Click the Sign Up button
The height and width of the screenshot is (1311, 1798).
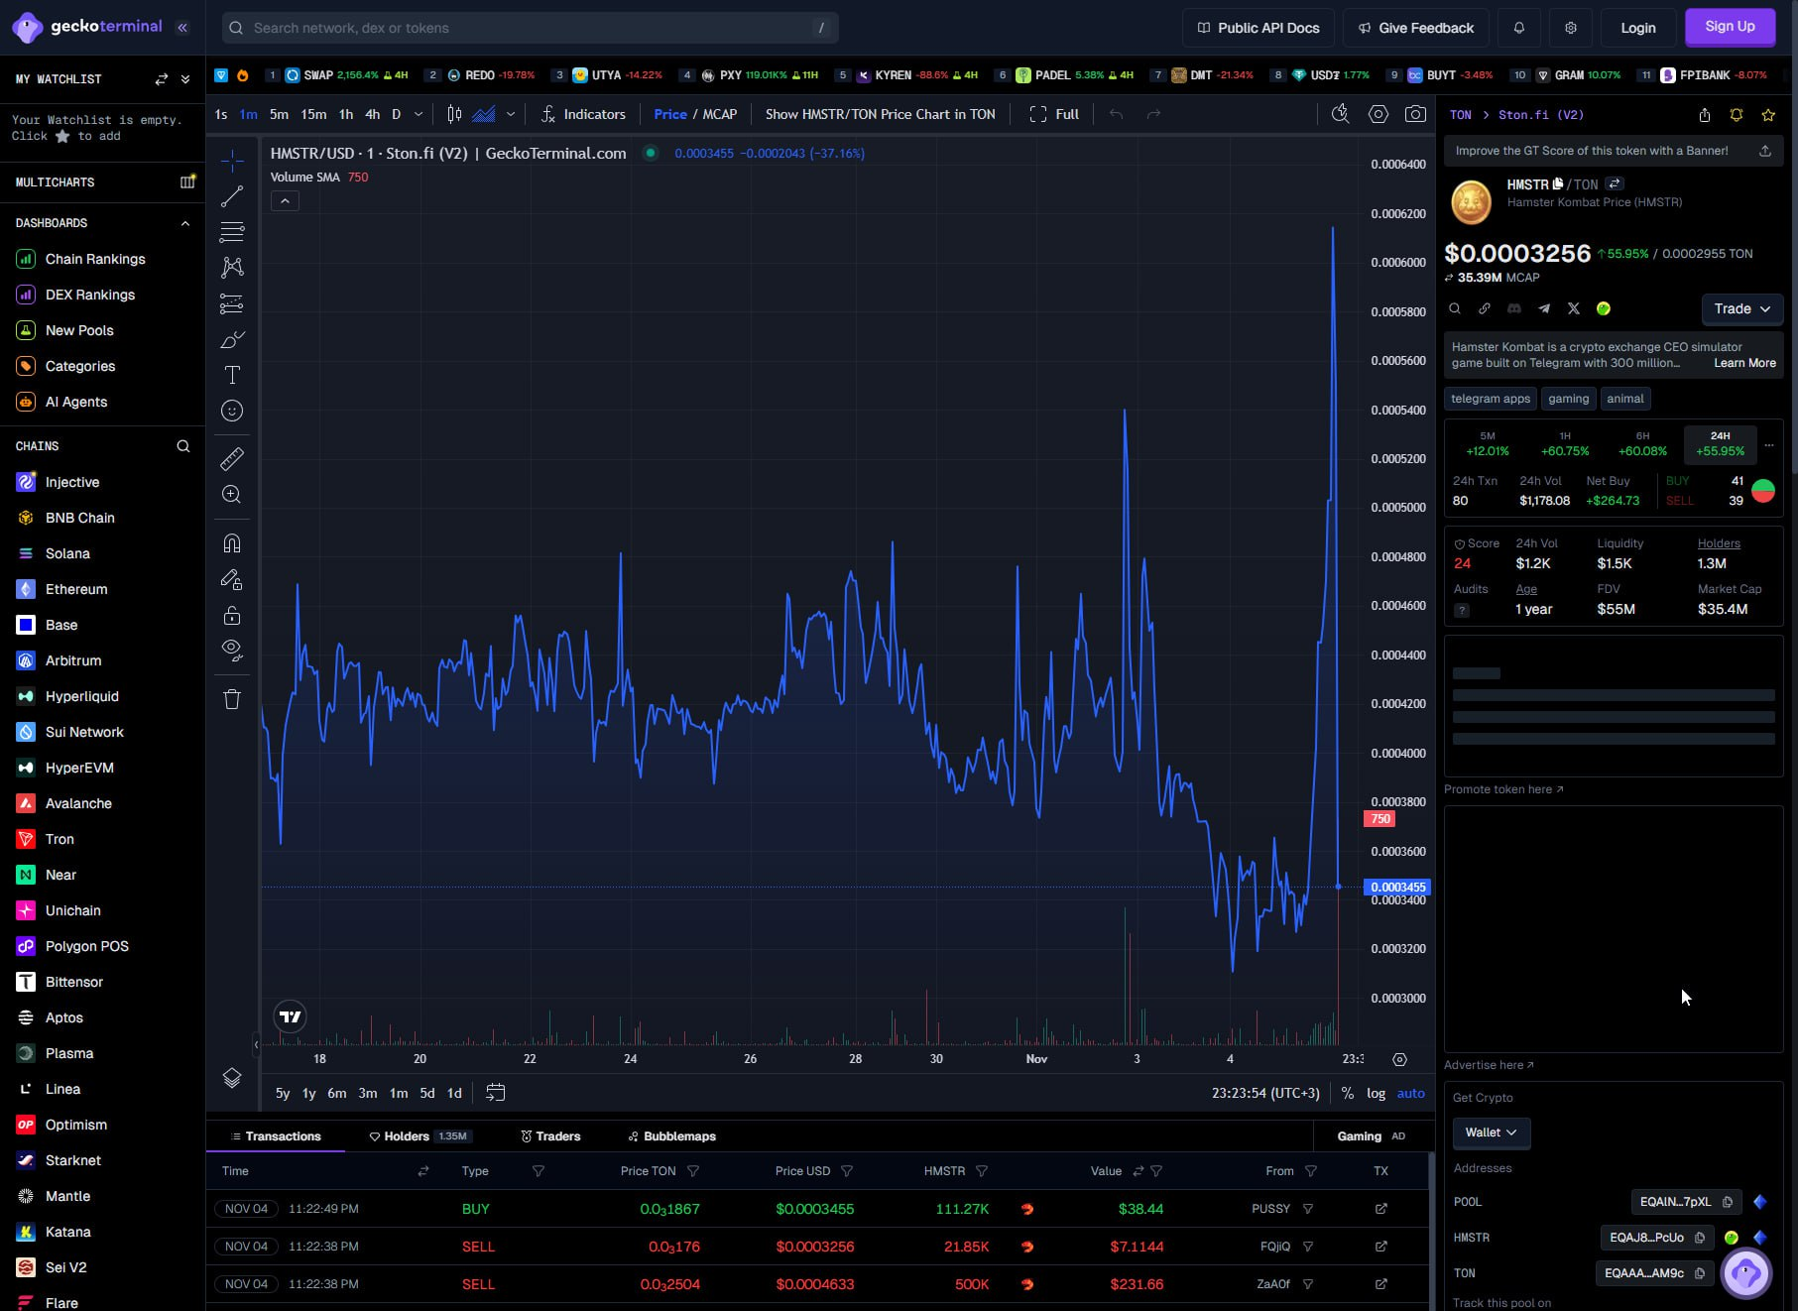pos(1730,27)
